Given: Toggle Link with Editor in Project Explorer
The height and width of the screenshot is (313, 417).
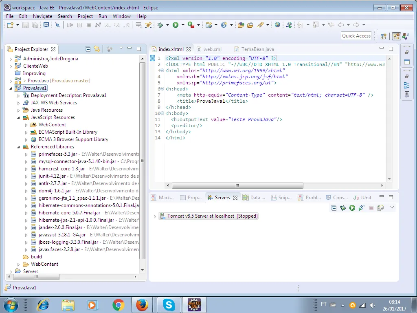Looking at the screenshot, I should [x=97, y=49].
